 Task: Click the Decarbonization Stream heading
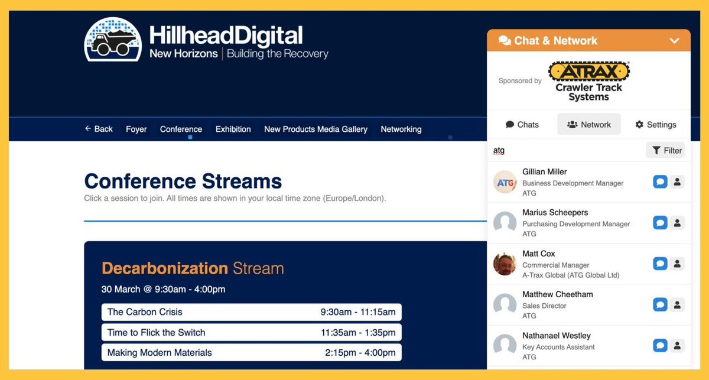(193, 268)
